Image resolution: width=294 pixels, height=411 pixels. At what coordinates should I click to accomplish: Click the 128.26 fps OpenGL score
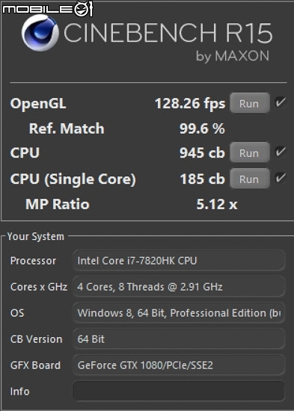coord(190,104)
